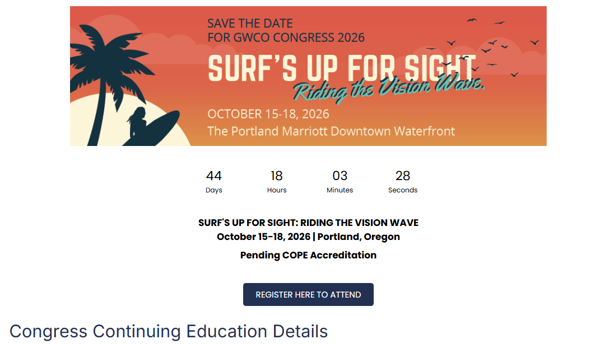The height and width of the screenshot is (344, 609).
Task: Open the Surf's Up For Sight banner image
Action: point(308,76)
